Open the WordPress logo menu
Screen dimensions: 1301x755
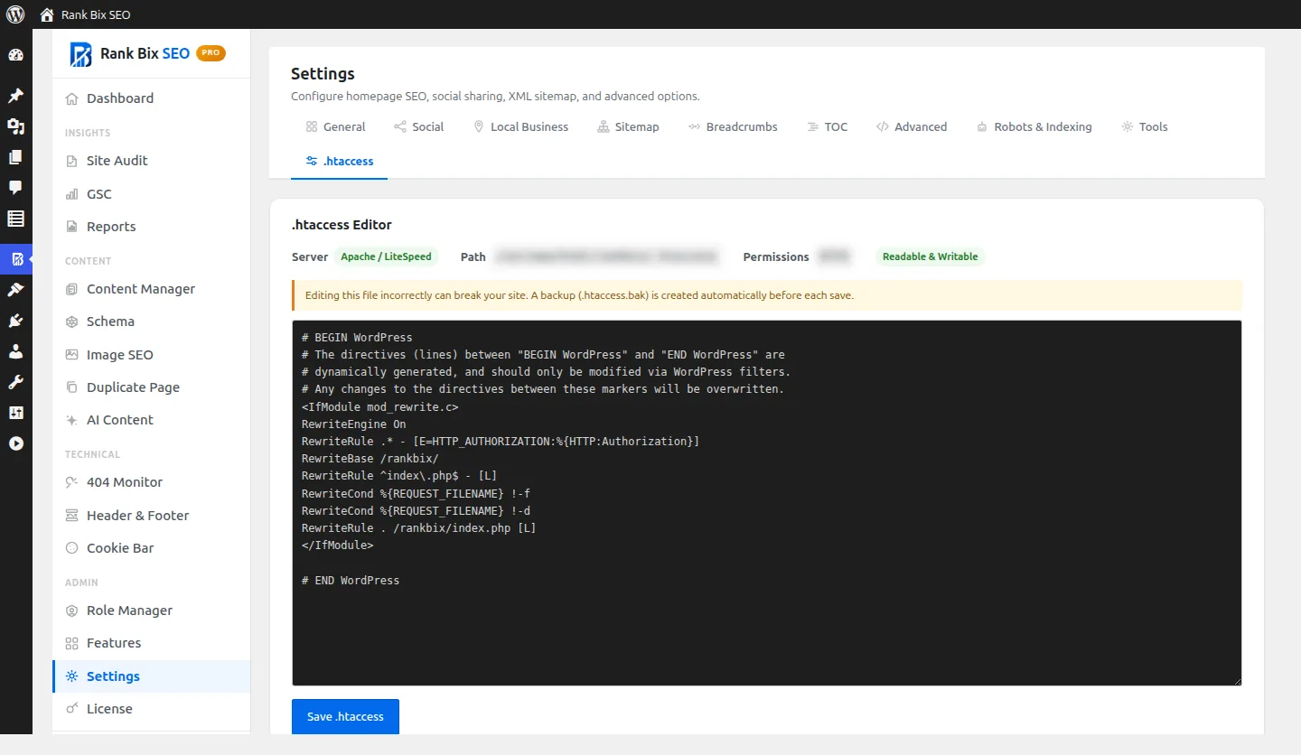pyautogui.click(x=15, y=14)
